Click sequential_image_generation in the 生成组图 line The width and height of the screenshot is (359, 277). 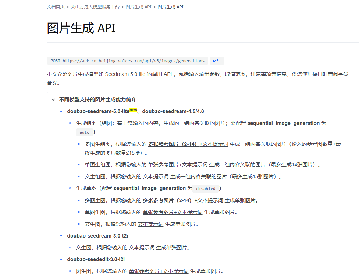(284, 123)
